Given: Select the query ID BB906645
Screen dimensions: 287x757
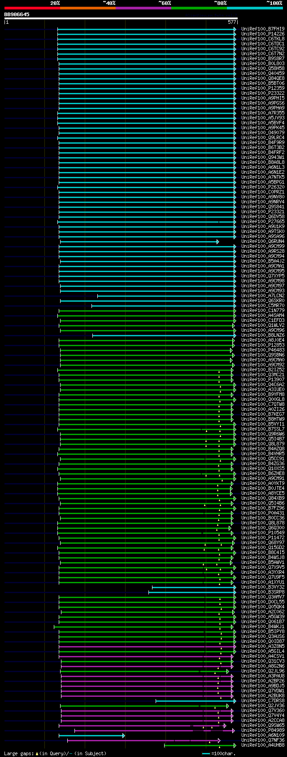Looking at the screenshot, I should coord(17,14).
